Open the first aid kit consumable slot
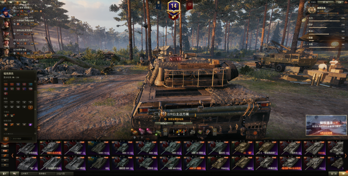Image resolution: width=348 pixels, height=176 pixels. tap(200, 132)
